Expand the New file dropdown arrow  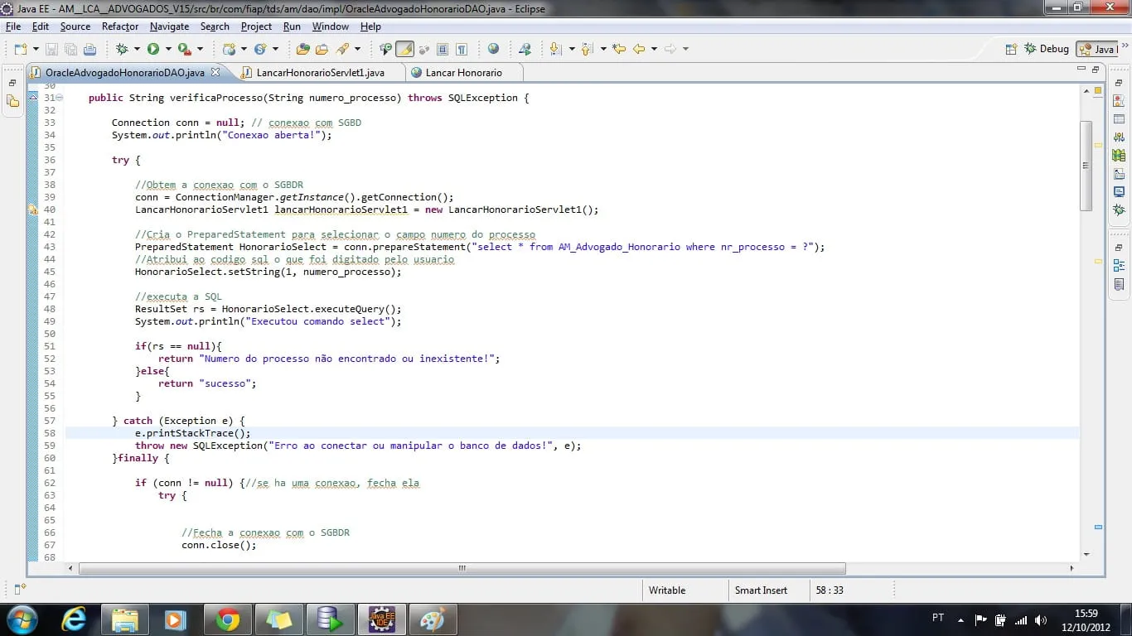(x=34, y=49)
